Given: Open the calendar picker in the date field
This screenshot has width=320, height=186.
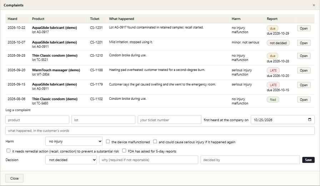Looking at the screenshot, I should pos(310,120).
